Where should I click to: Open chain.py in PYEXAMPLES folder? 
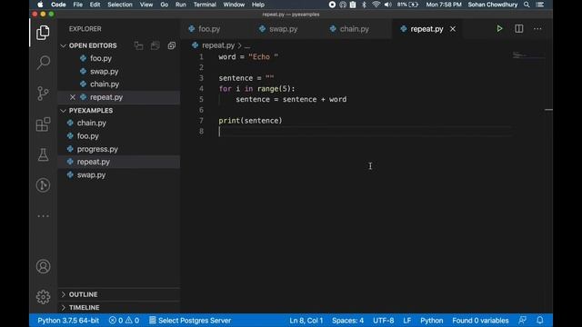point(91,124)
